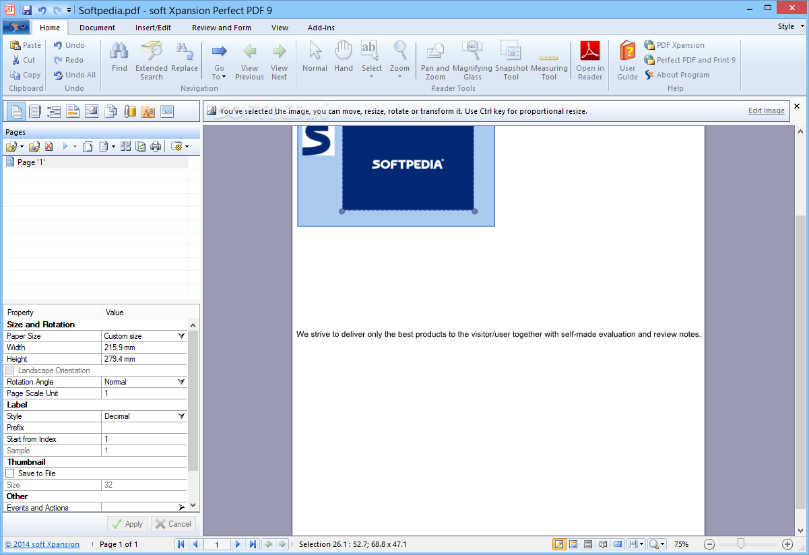Image resolution: width=809 pixels, height=555 pixels.
Task: Open Rotation Angle dropdown
Action: (x=181, y=382)
